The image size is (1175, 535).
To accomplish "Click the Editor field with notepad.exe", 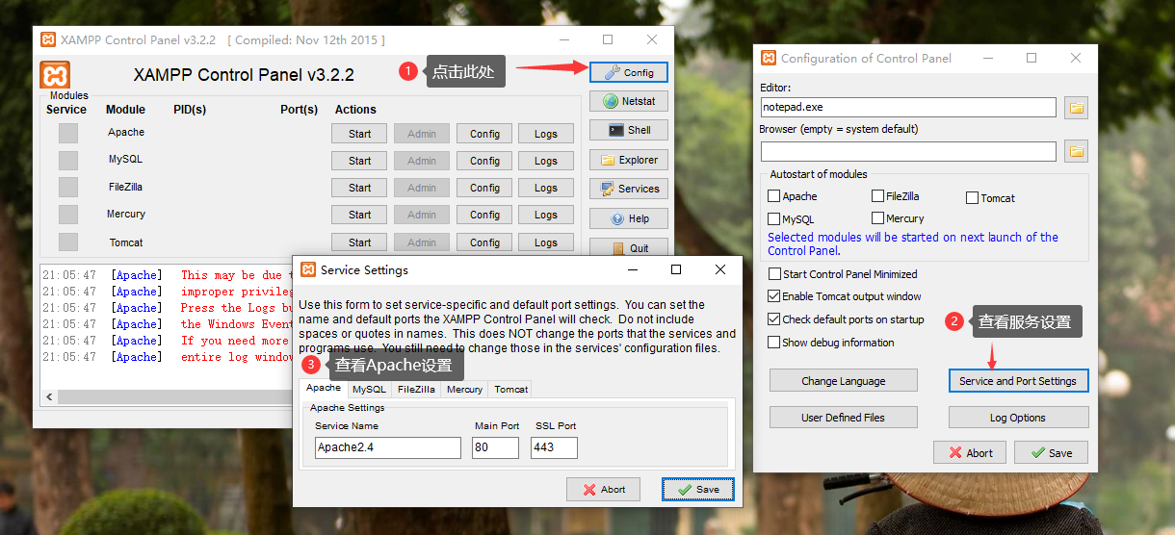I will [x=908, y=107].
